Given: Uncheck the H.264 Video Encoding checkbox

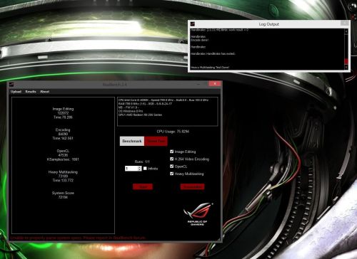Looking at the screenshot, I should (171, 159).
